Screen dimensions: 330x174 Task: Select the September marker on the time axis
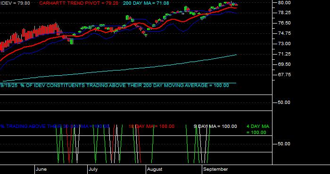coord(216,169)
